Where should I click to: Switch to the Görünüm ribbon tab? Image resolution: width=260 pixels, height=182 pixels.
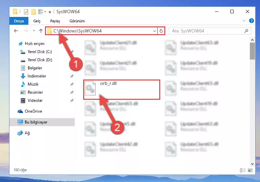[x=77, y=21]
